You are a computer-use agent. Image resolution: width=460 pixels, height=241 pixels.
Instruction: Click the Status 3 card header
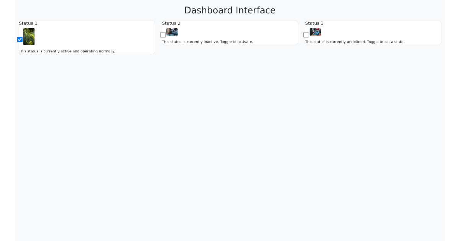pyautogui.click(x=314, y=23)
